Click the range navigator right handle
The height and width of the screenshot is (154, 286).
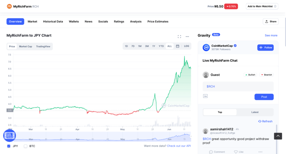[191, 136]
